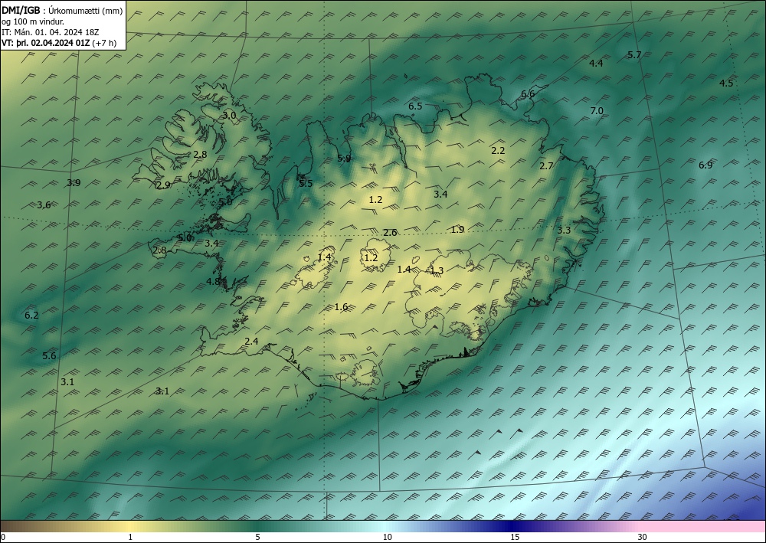Viewport: 766px width, 543px height.
Task: Click the 2.4 value in the southwest
Action: point(251,342)
